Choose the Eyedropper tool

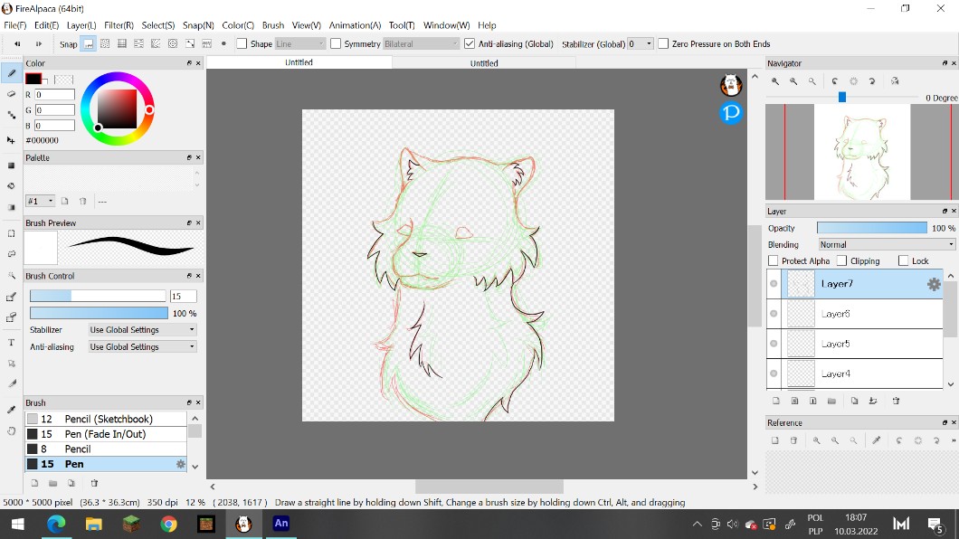pyautogui.click(x=11, y=409)
